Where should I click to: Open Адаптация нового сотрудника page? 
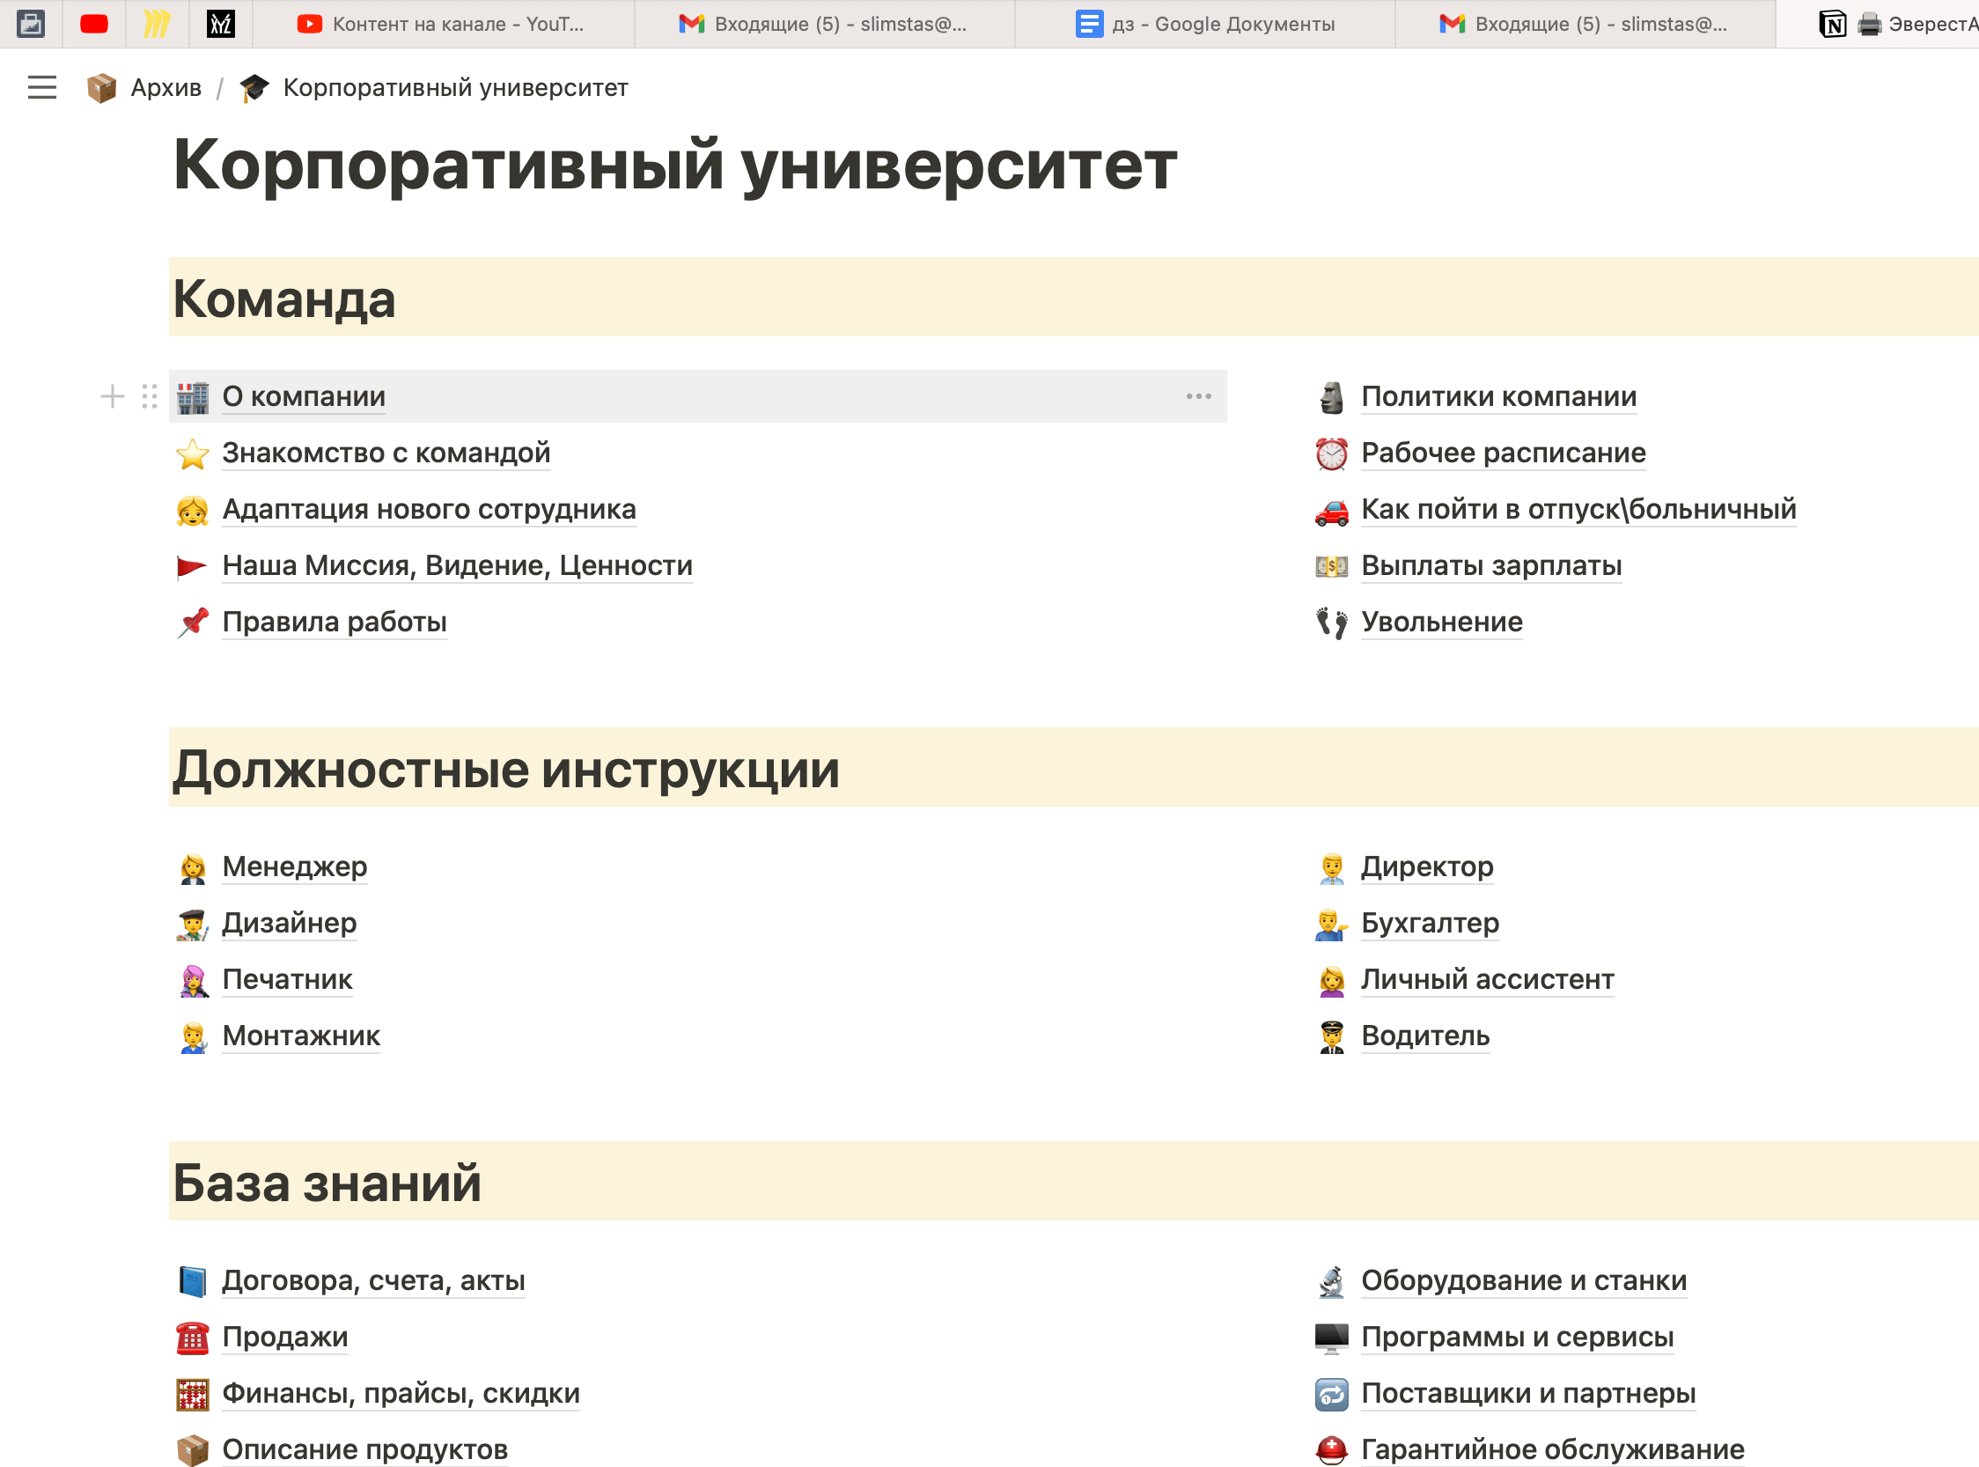tap(429, 509)
